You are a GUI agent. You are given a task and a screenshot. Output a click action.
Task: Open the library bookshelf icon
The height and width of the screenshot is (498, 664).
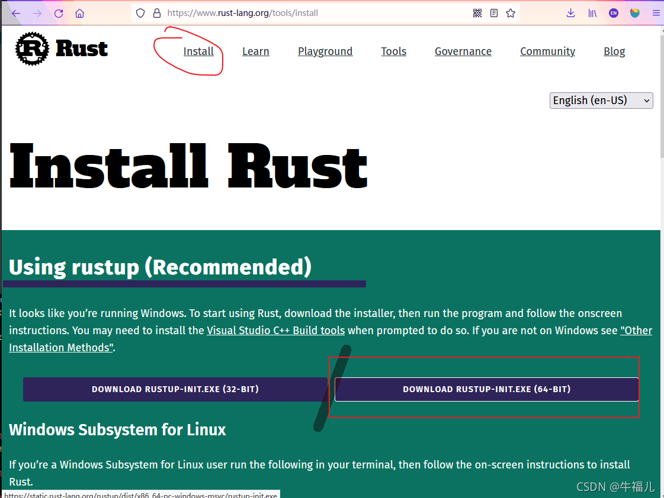pyautogui.click(x=592, y=13)
